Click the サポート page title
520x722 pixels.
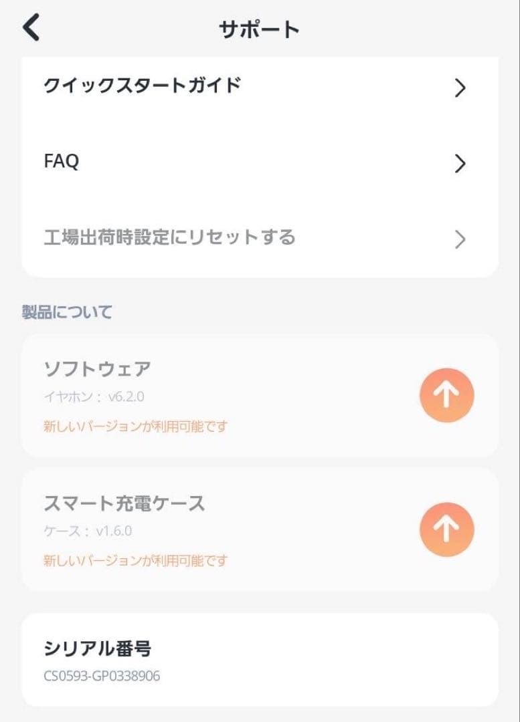(259, 29)
